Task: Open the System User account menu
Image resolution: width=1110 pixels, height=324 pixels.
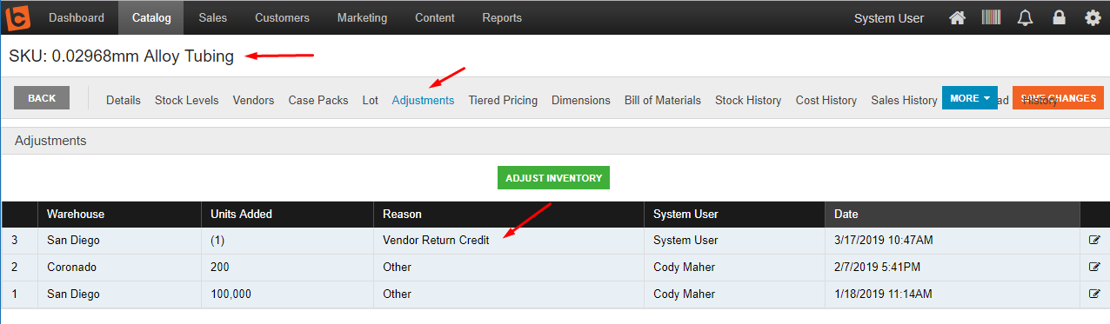Action: (x=889, y=17)
